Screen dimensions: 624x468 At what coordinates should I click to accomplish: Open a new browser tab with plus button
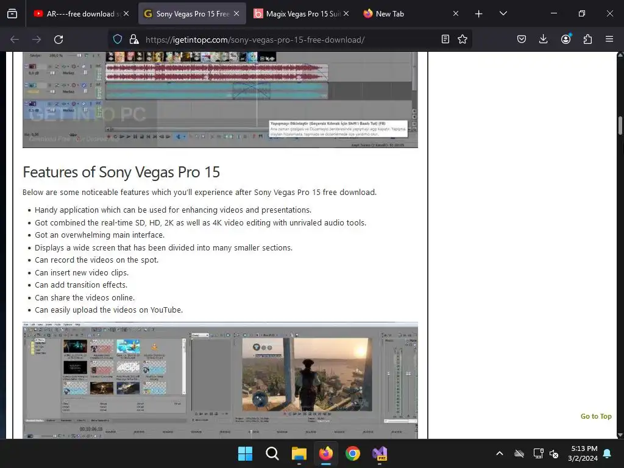pos(479,14)
